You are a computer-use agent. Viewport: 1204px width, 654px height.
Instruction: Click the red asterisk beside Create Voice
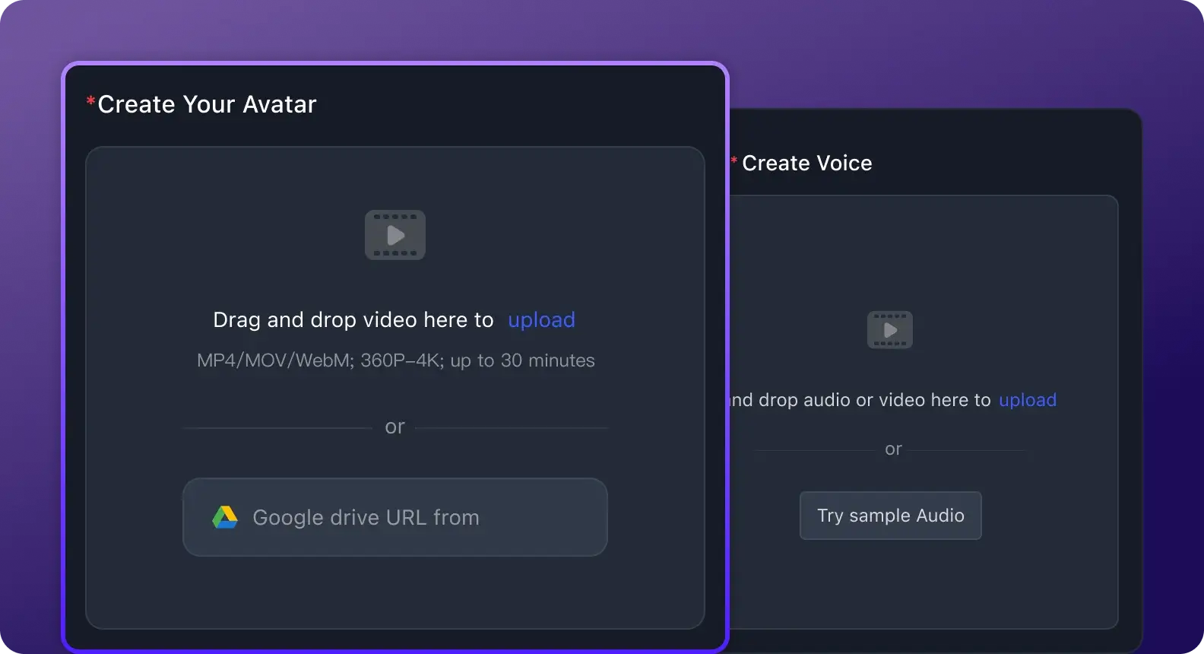coord(734,161)
